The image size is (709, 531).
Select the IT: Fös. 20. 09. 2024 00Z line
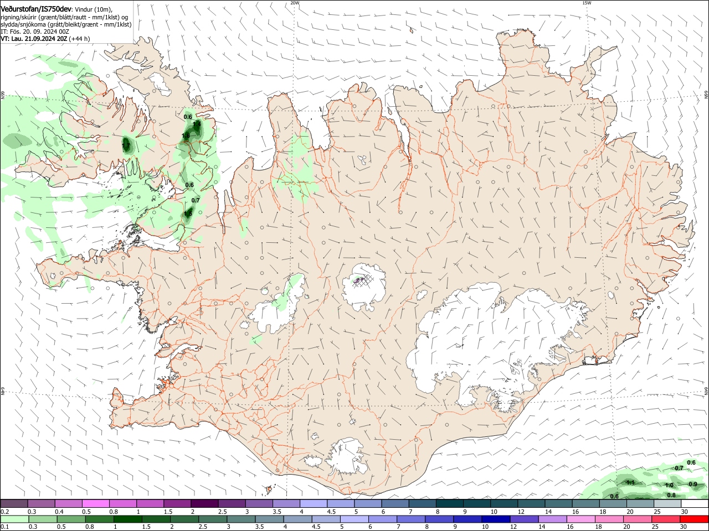pyautogui.click(x=35, y=32)
